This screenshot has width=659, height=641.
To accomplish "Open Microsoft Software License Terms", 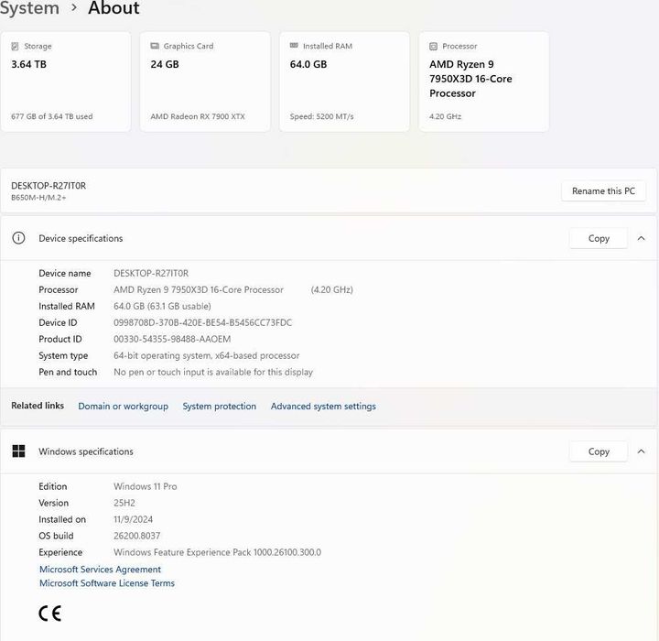I will (x=106, y=583).
